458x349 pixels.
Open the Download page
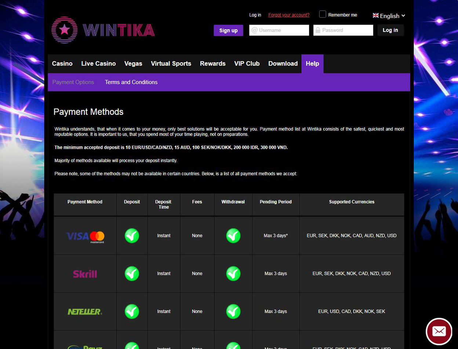(x=283, y=64)
